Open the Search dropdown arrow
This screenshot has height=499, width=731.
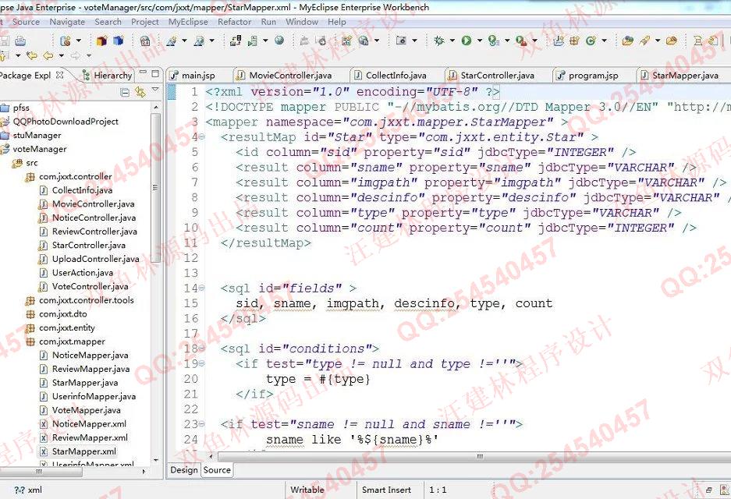(x=658, y=41)
